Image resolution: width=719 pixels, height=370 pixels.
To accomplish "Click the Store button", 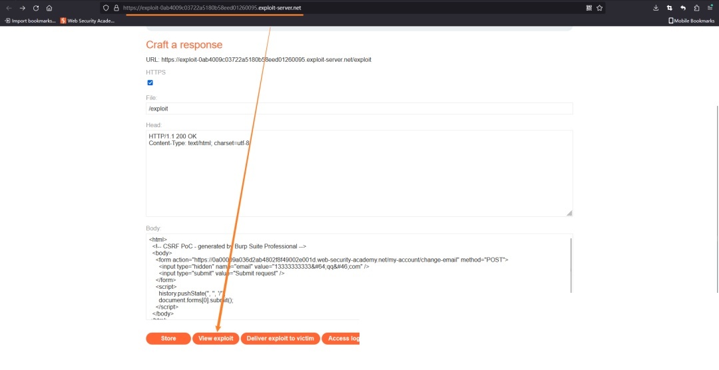I will [x=168, y=338].
